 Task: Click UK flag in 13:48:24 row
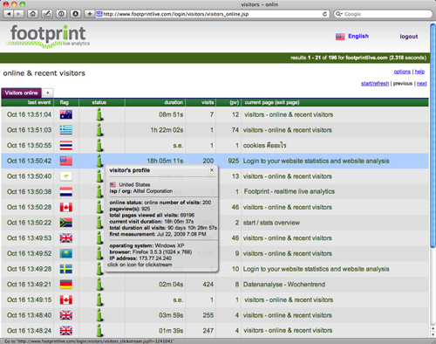(x=66, y=331)
